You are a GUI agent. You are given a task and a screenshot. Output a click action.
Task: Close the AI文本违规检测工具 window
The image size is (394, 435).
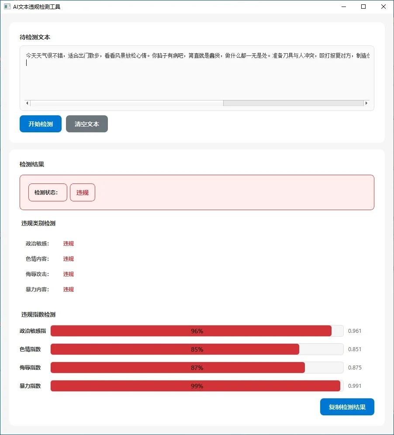click(x=384, y=7)
